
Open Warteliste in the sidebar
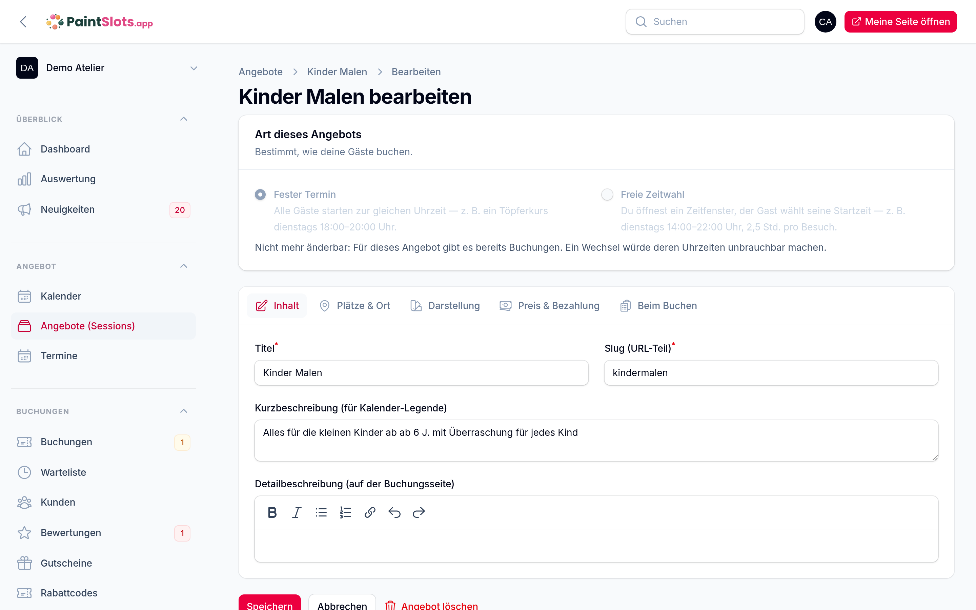coord(103,472)
